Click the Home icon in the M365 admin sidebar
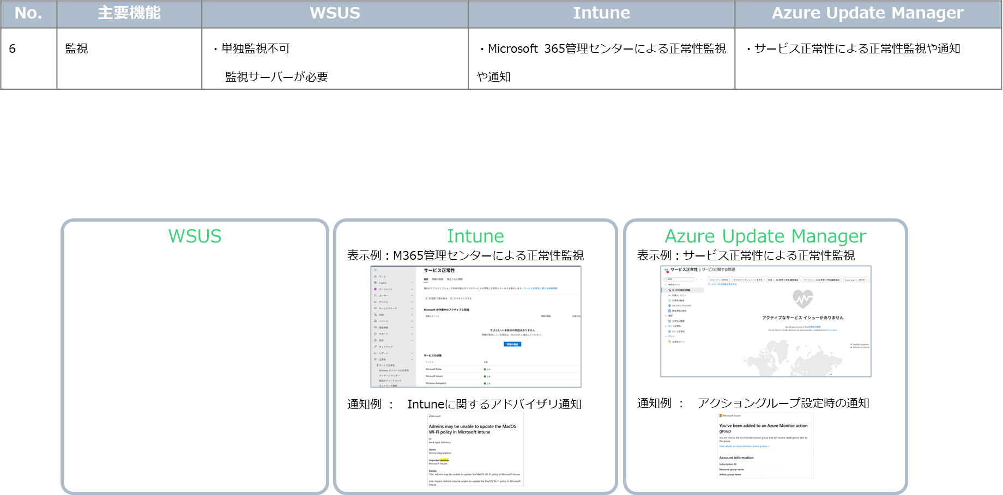Viewport: 1003px width, 495px height. (375, 277)
